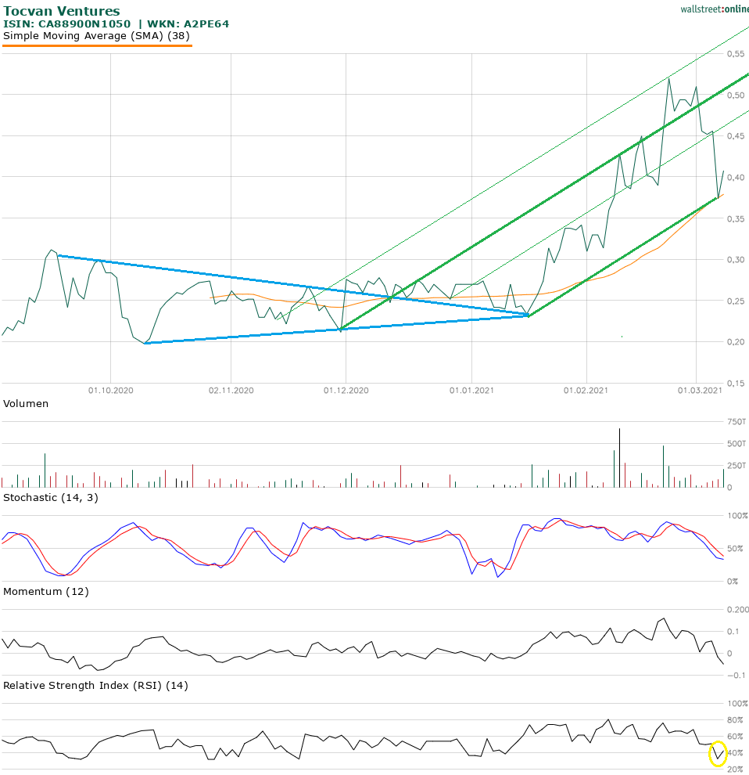Click the 0,45 price axis label
The height and width of the screenshot is (775, 749).
(735, 135)
